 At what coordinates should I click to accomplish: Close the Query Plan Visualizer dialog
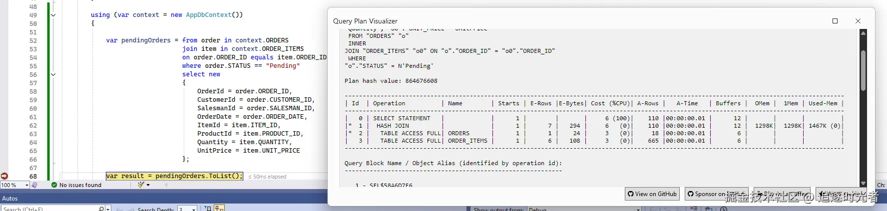[x=858, y=21]
